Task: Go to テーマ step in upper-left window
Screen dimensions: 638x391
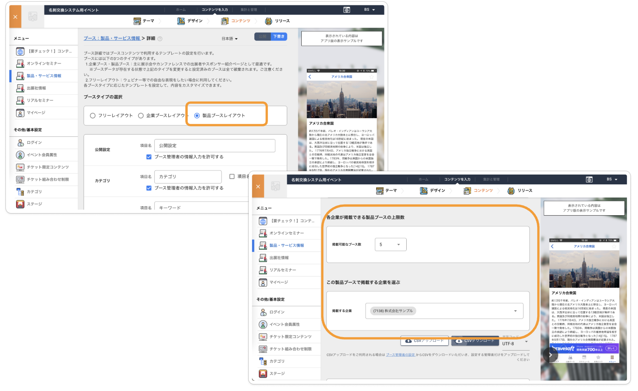Action: tap(144, 21)
